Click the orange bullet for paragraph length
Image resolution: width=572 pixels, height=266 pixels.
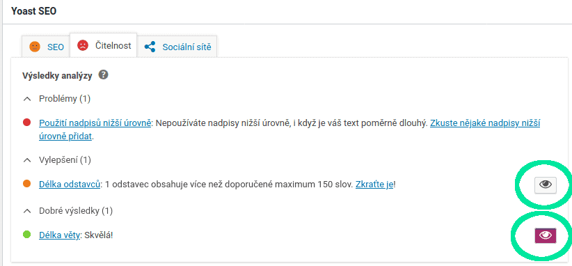pos(26,184)
